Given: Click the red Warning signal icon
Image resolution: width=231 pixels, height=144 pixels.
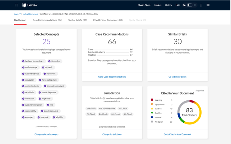Looking at the screenshot, I should [x=152, y=100].
